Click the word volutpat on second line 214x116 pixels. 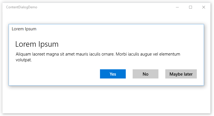23,60
